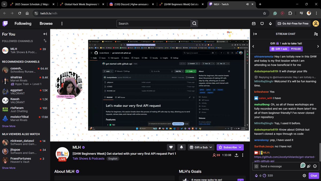Viewport: 321px width, 181px height.
Task: Mute the MLH Twitch tab audio icon
Action: coord(247,4)
